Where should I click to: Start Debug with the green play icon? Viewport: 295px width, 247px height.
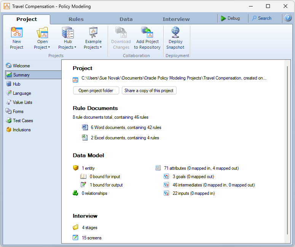point(223,18)
